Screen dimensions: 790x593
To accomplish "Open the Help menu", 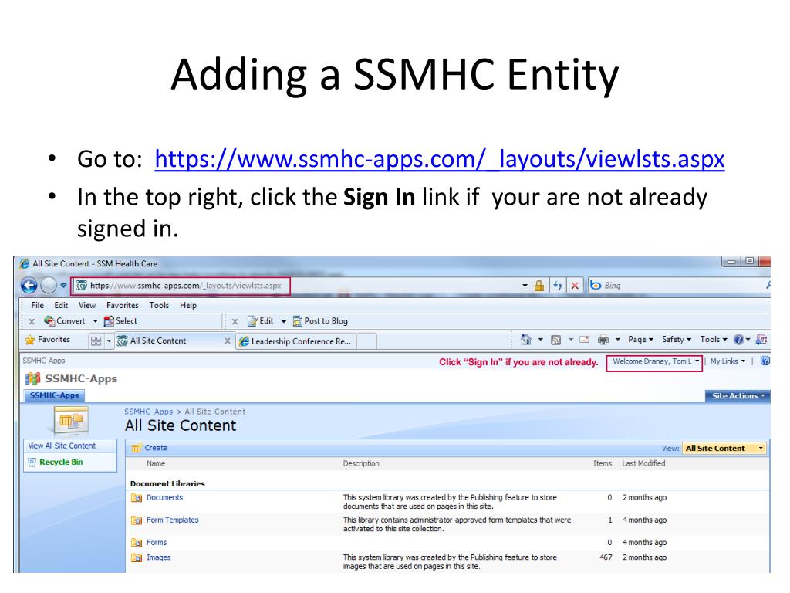I will pyautogui.click(x=188, y=305).
